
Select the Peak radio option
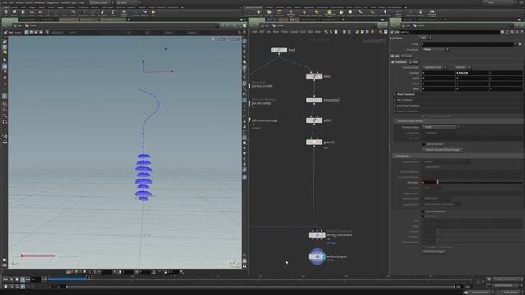413,62
